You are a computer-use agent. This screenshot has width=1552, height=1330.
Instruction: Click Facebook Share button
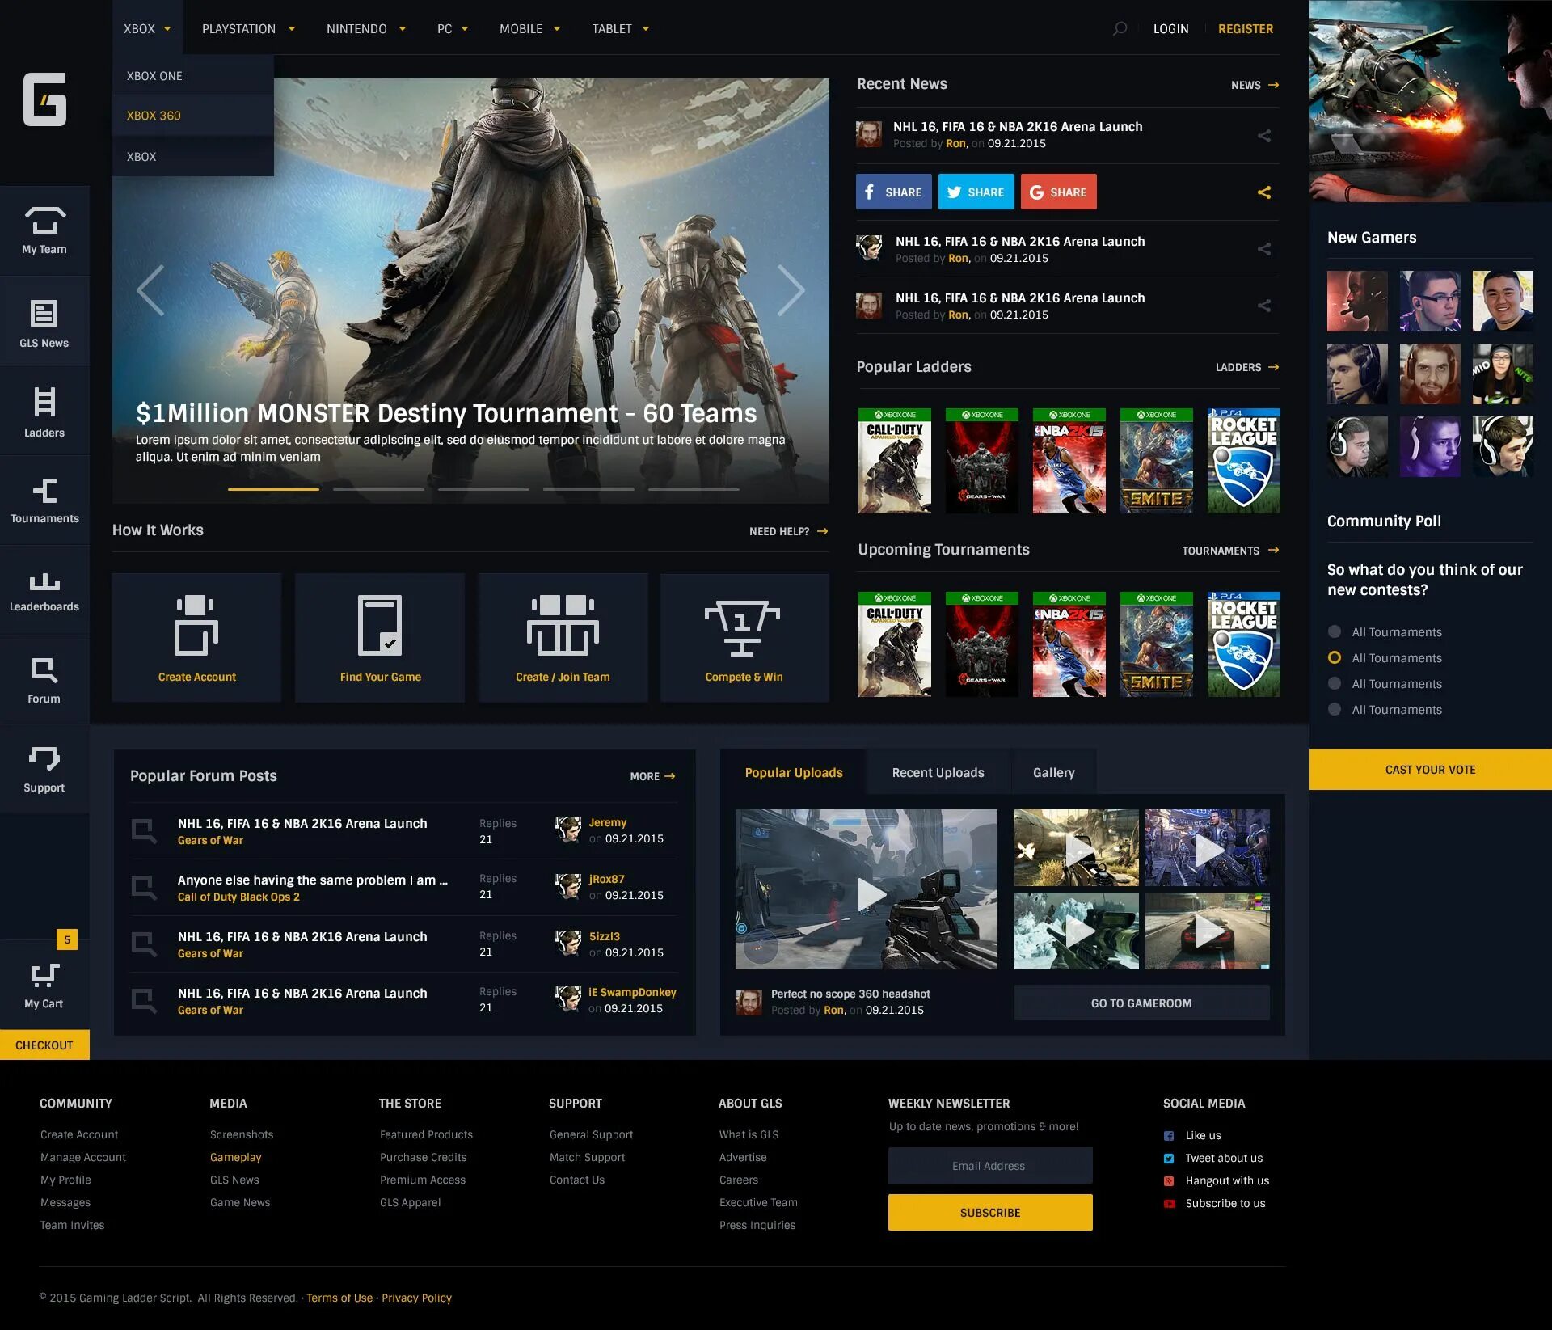click(x=893, y=192)
